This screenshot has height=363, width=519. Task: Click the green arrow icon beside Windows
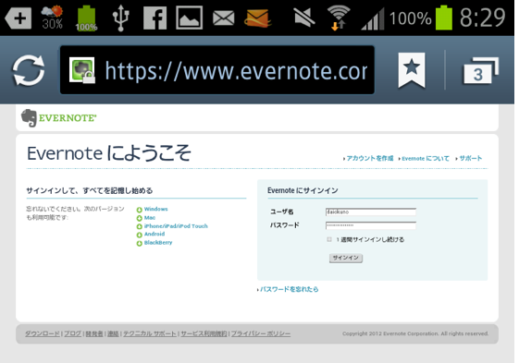140,210
